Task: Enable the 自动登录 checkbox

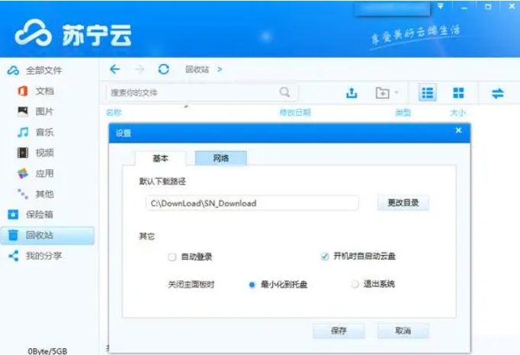Action: coord(172,257)
